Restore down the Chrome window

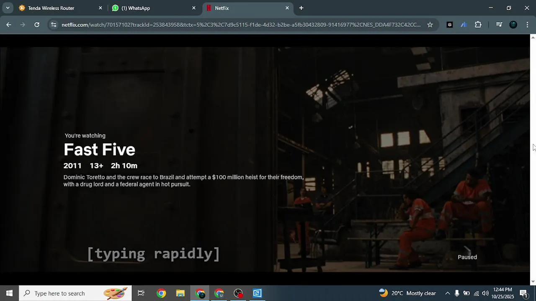click(x=509, y=8)
